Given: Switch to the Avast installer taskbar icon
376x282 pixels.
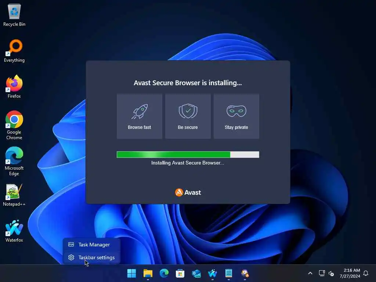Looking at the screenshot, I should pos(245,273).
